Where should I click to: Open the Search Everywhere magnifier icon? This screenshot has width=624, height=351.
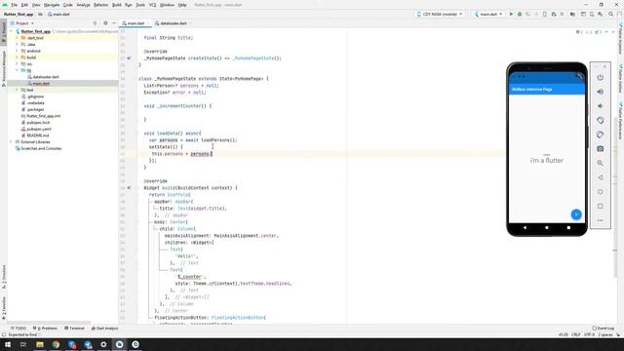click(611, 14)
